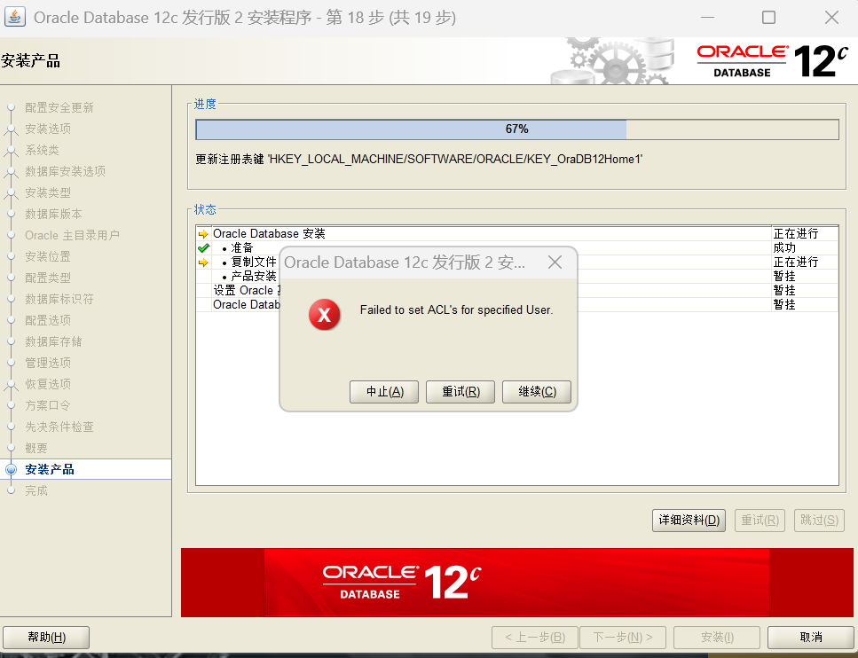Select 方案口令 step in sidebar

[x=48, y=406]
